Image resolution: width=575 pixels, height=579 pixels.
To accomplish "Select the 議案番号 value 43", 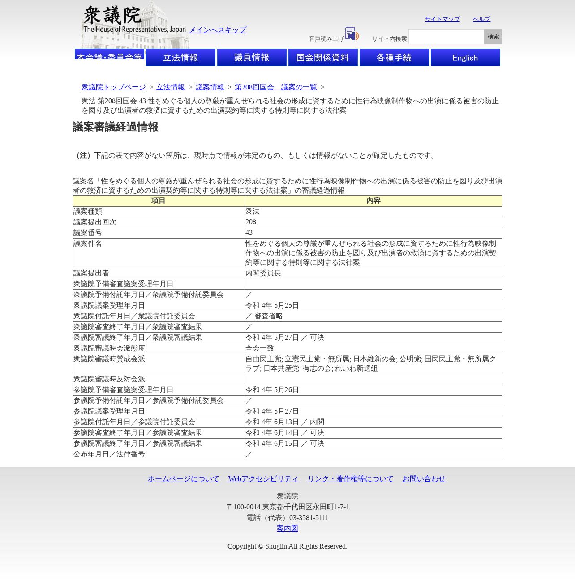I will (x=373, y=233).
